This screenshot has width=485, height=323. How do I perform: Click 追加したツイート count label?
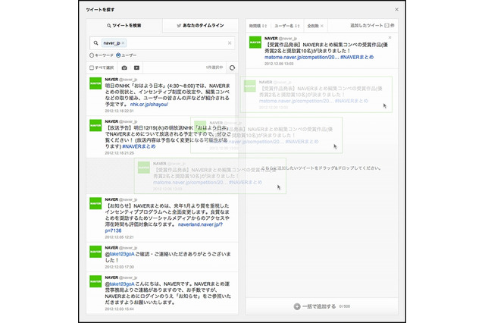tap(372, 26)
